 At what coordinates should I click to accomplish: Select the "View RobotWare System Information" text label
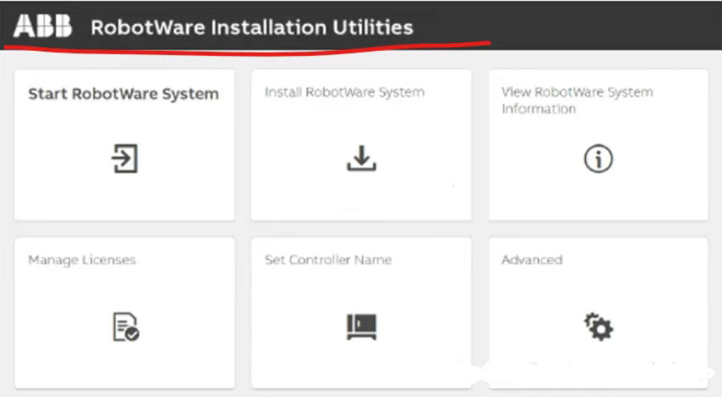[x=577, y=100]
